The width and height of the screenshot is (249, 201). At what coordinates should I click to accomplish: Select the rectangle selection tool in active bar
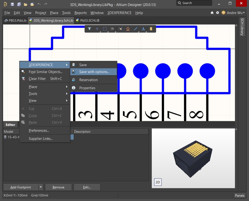coord(105,29)
